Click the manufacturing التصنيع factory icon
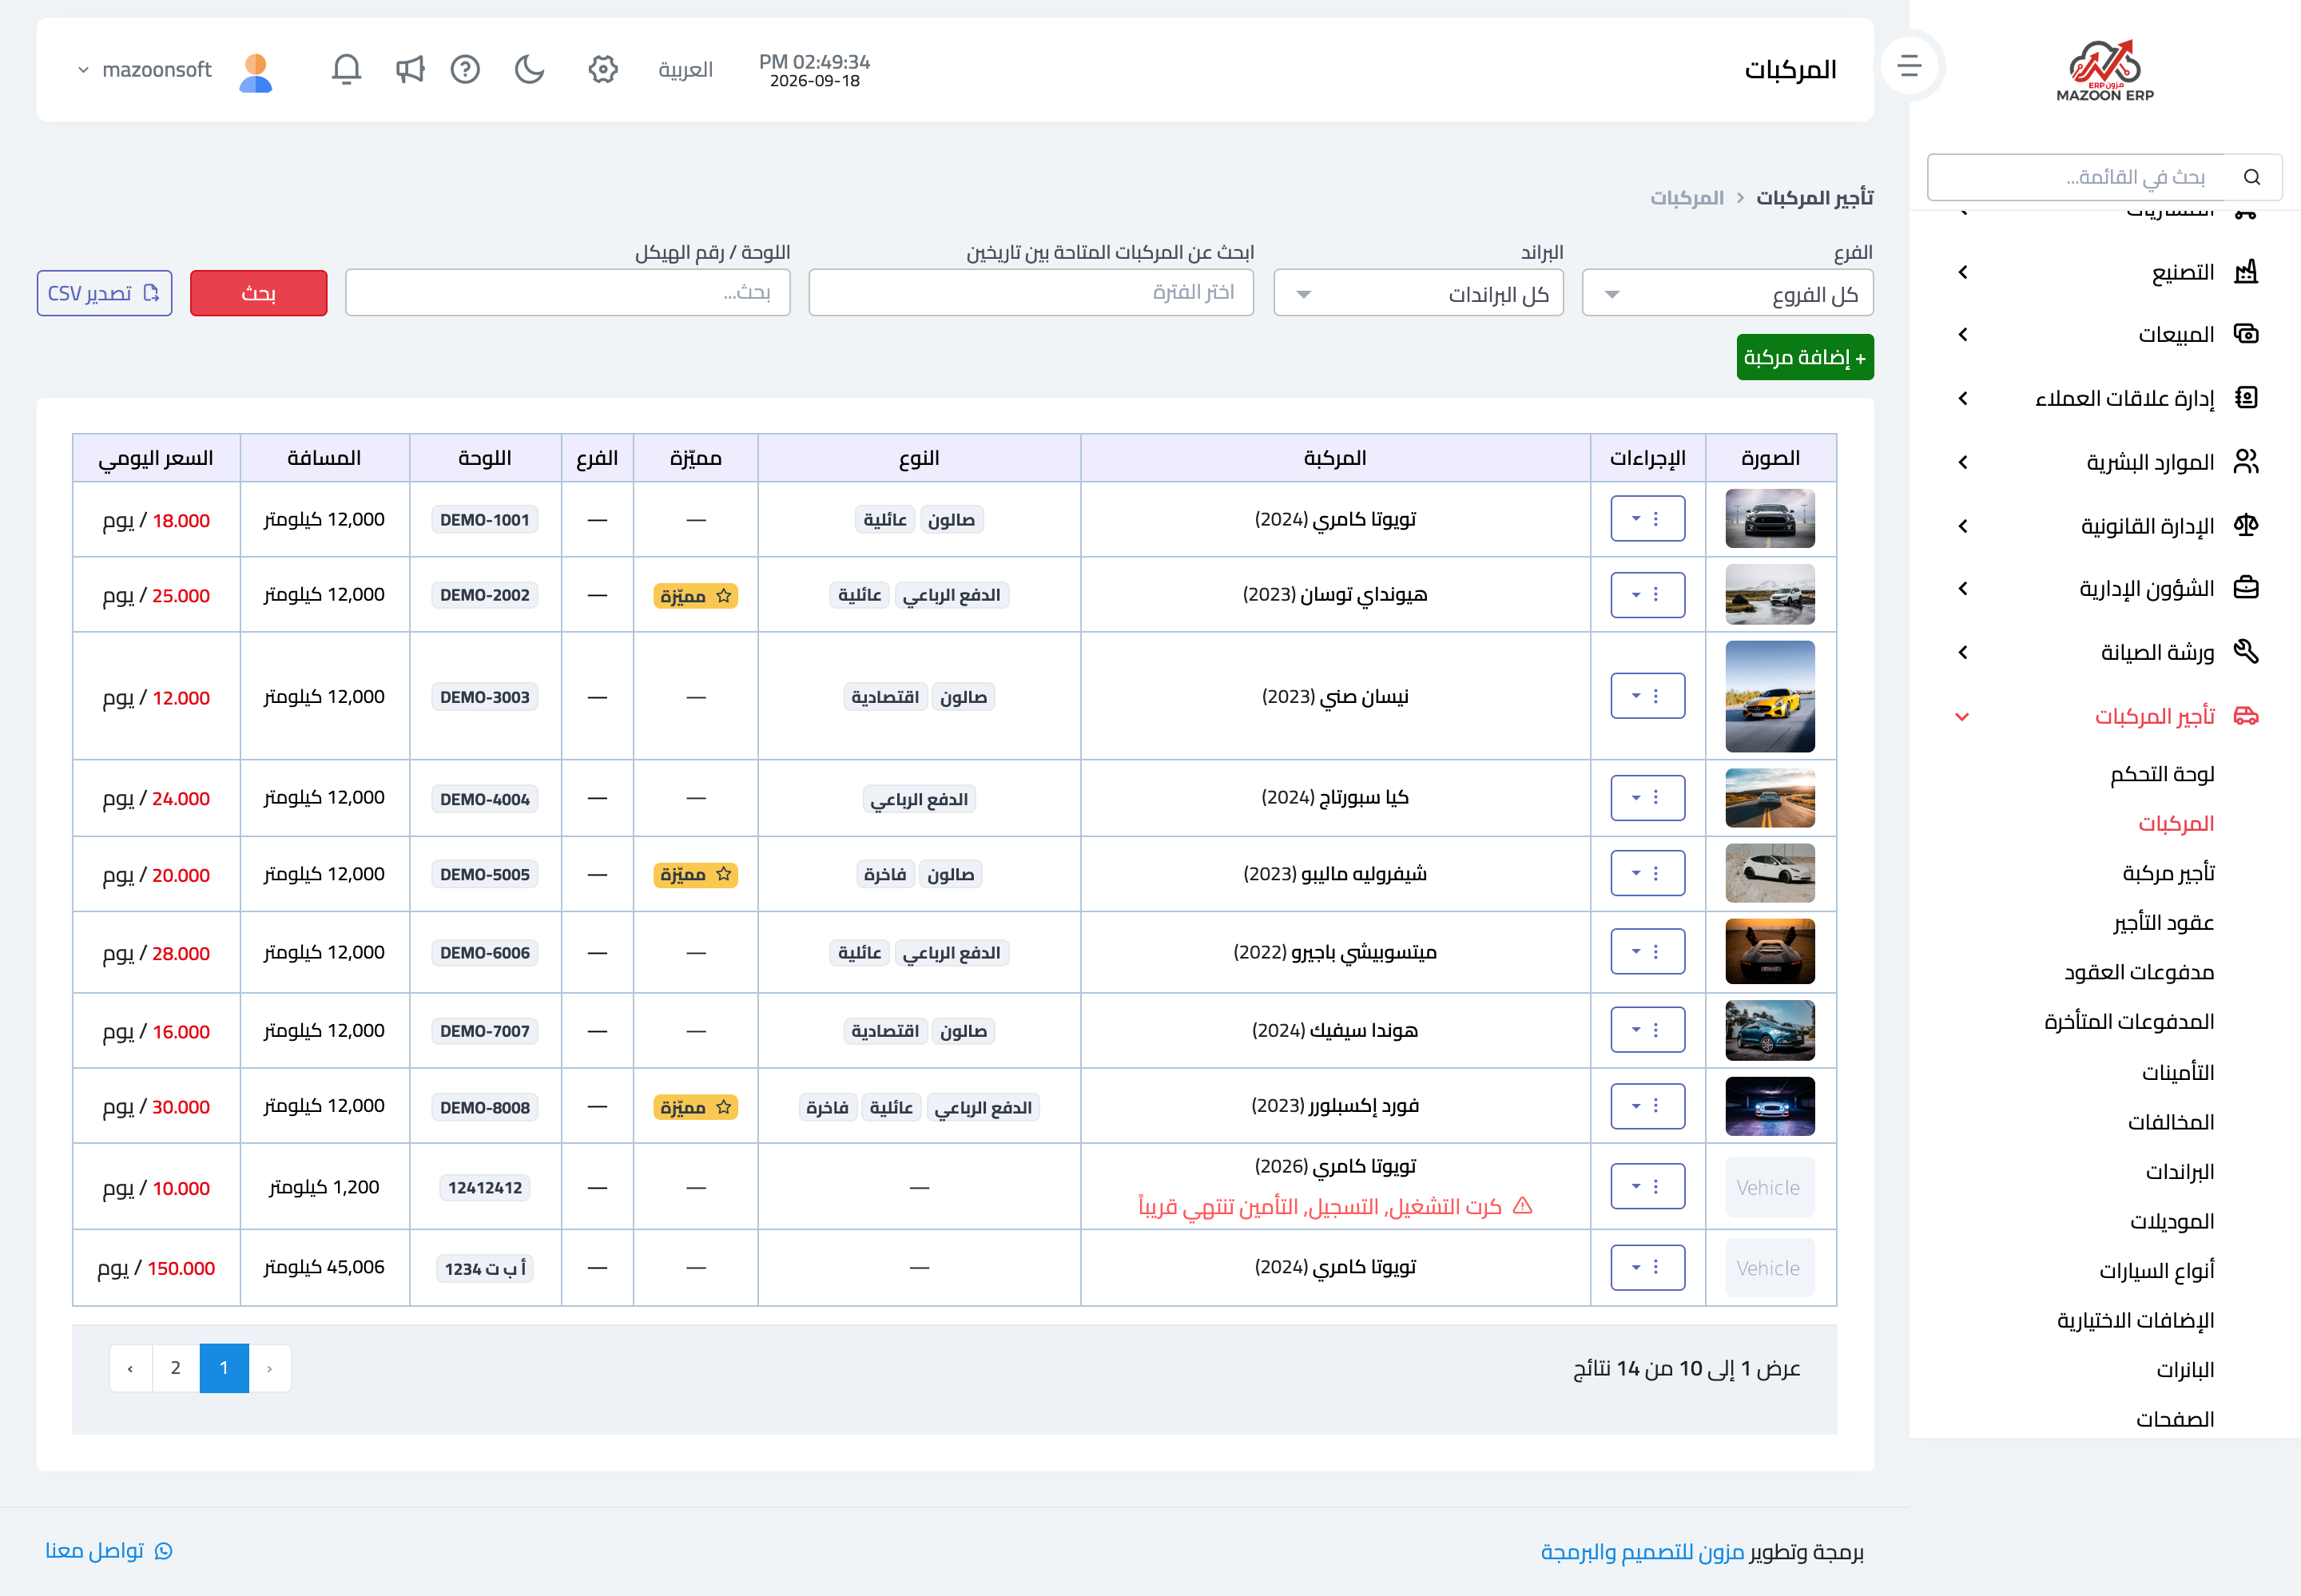The image size is (2301, 1596). tap(2246, 271)
